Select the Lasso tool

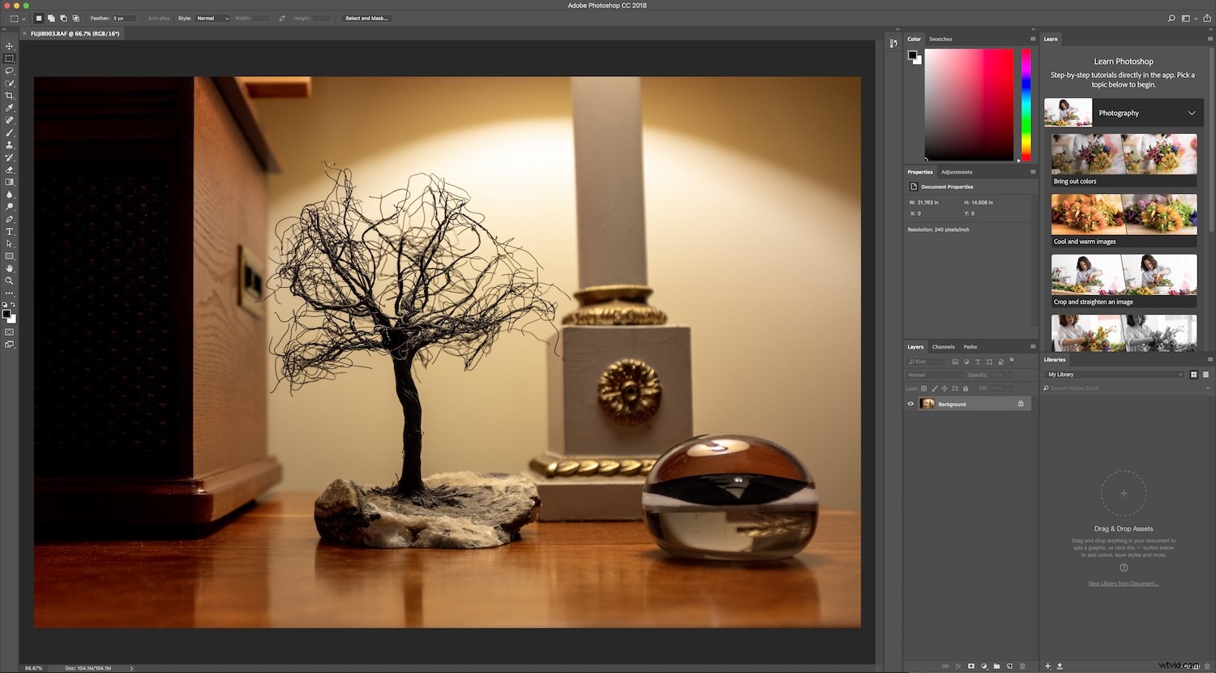[10, 71]
